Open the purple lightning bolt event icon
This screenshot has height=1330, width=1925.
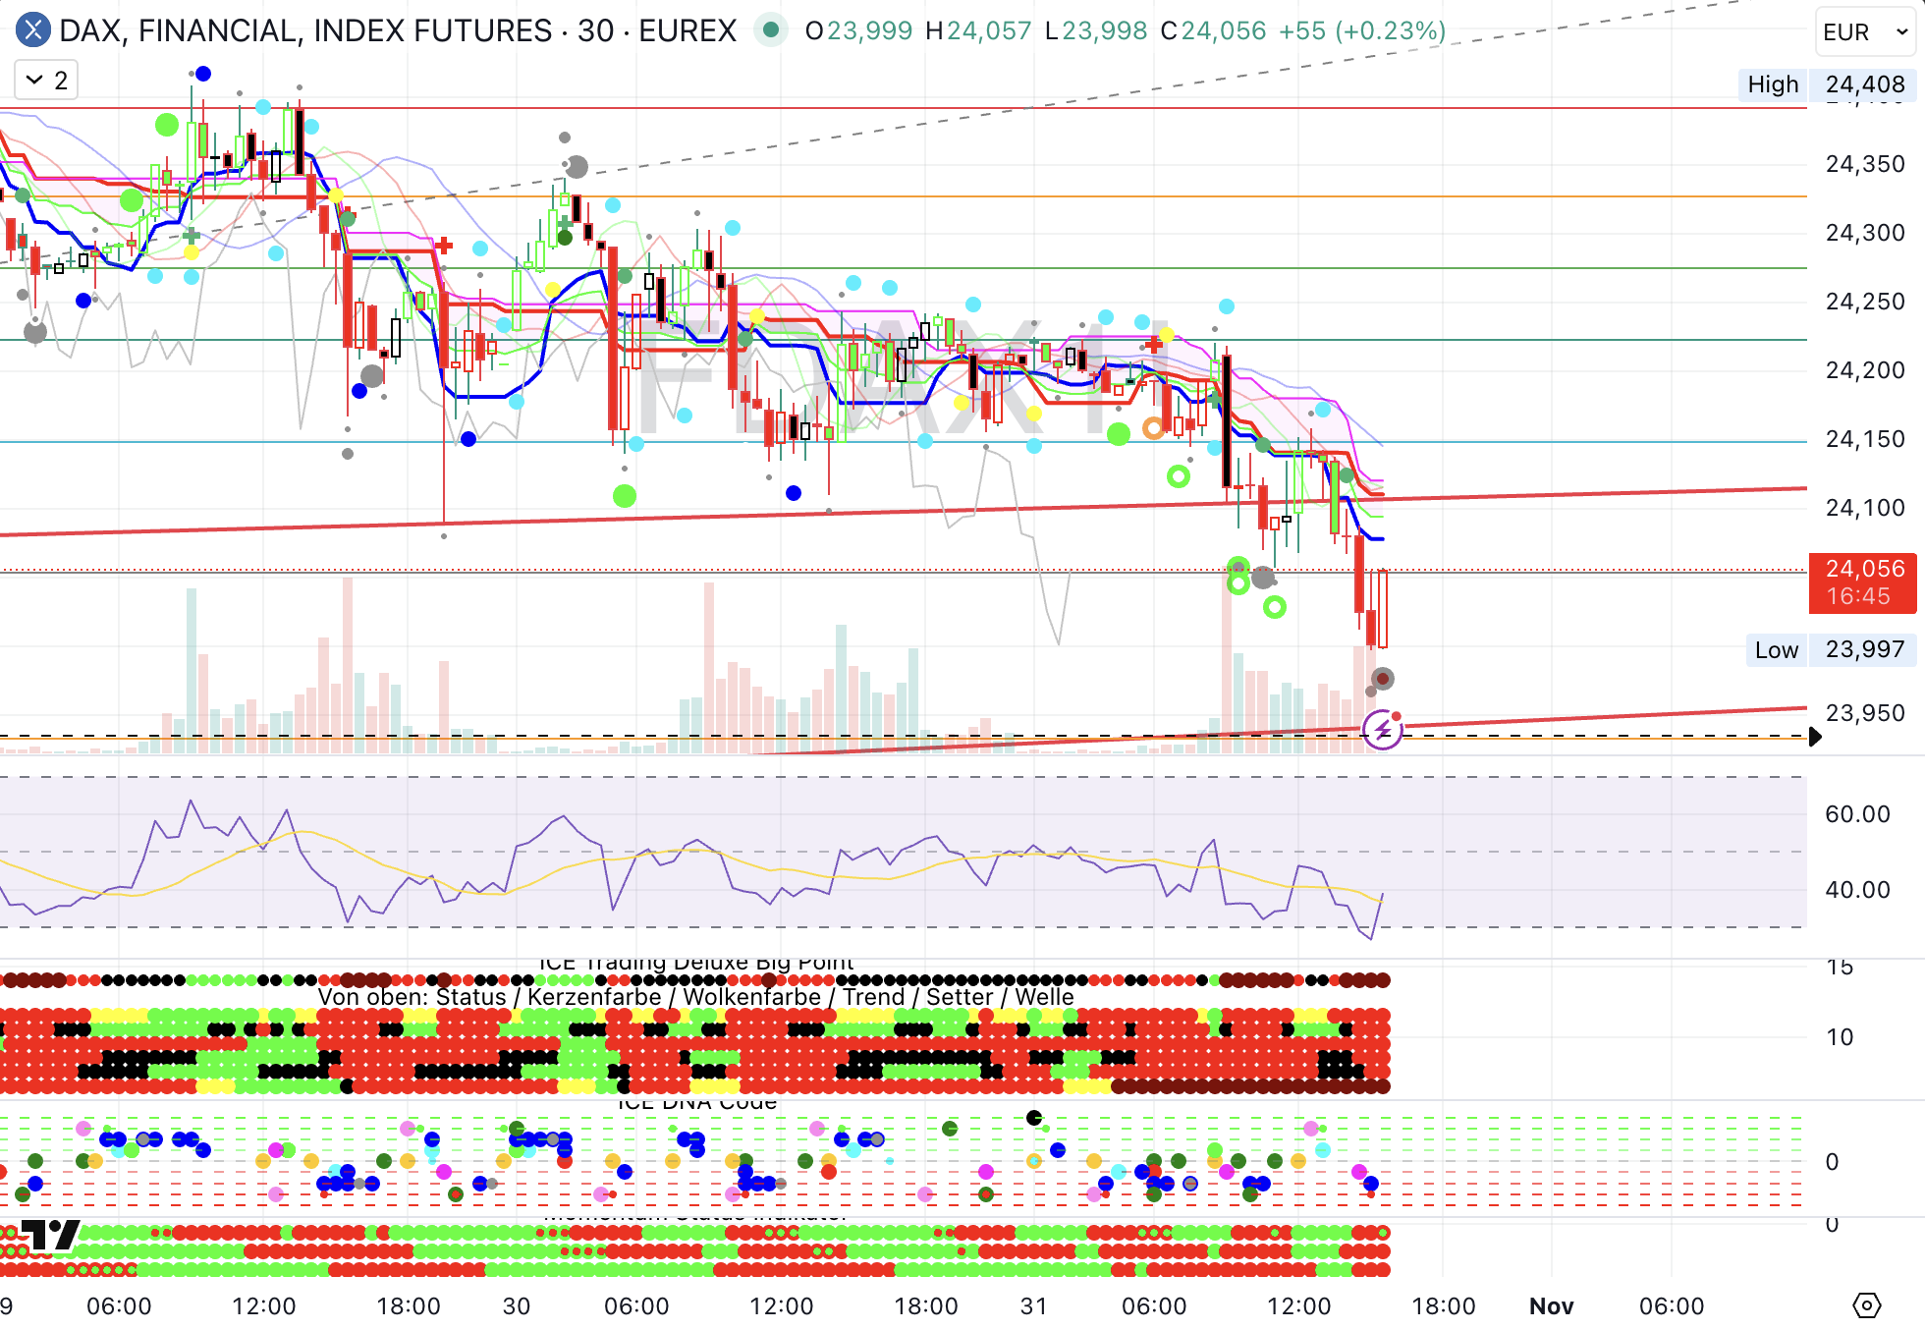[x=1383, y=730]
